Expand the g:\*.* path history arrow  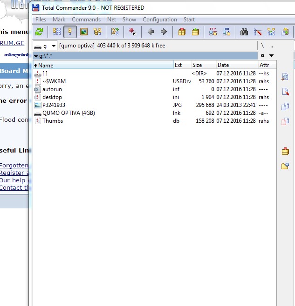tap(36, 56)
